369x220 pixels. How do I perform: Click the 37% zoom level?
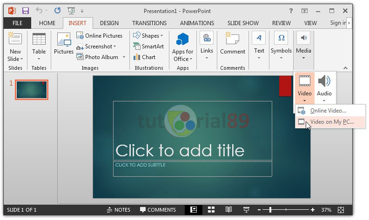coord(326,210)
